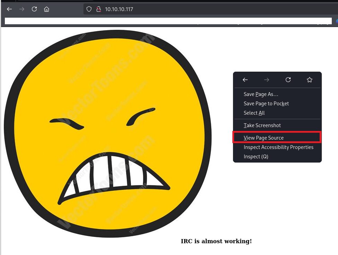Choose Select All in the context menu
Viewport: 338px width, 255px height.
[254, 113]
